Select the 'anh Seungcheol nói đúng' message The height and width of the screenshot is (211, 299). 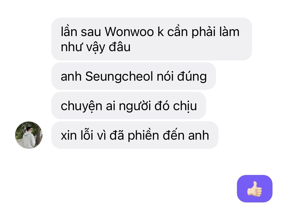coord(133,76)
